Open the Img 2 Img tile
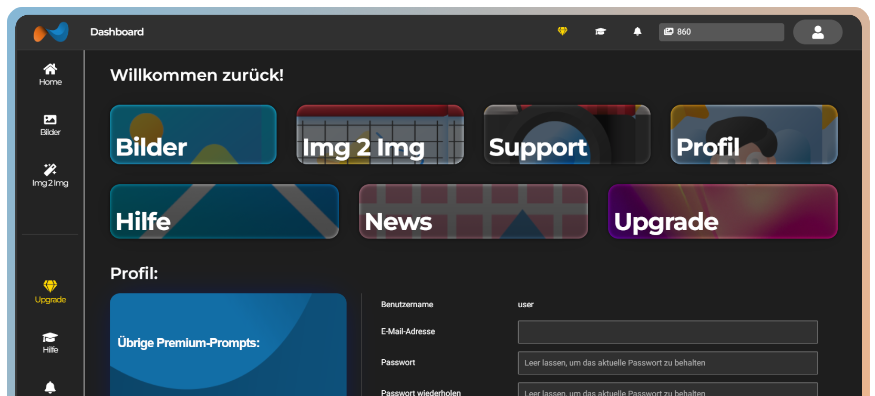The height and width of the screenshot is (396, 875). 380,134
